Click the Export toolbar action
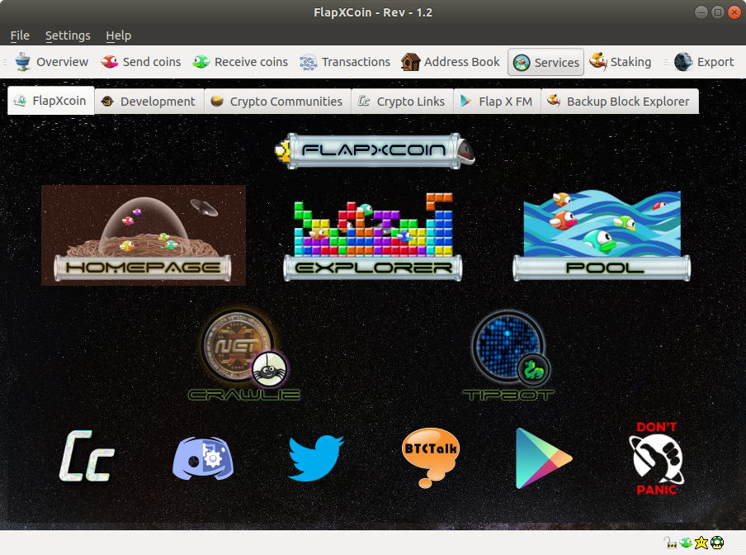 704,62
